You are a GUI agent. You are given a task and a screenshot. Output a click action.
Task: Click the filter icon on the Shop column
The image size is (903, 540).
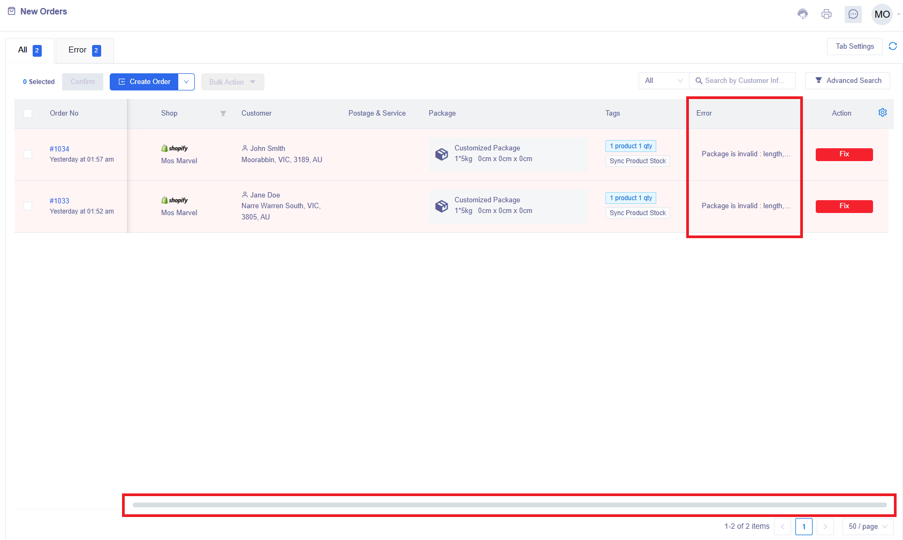click(223, 113)
